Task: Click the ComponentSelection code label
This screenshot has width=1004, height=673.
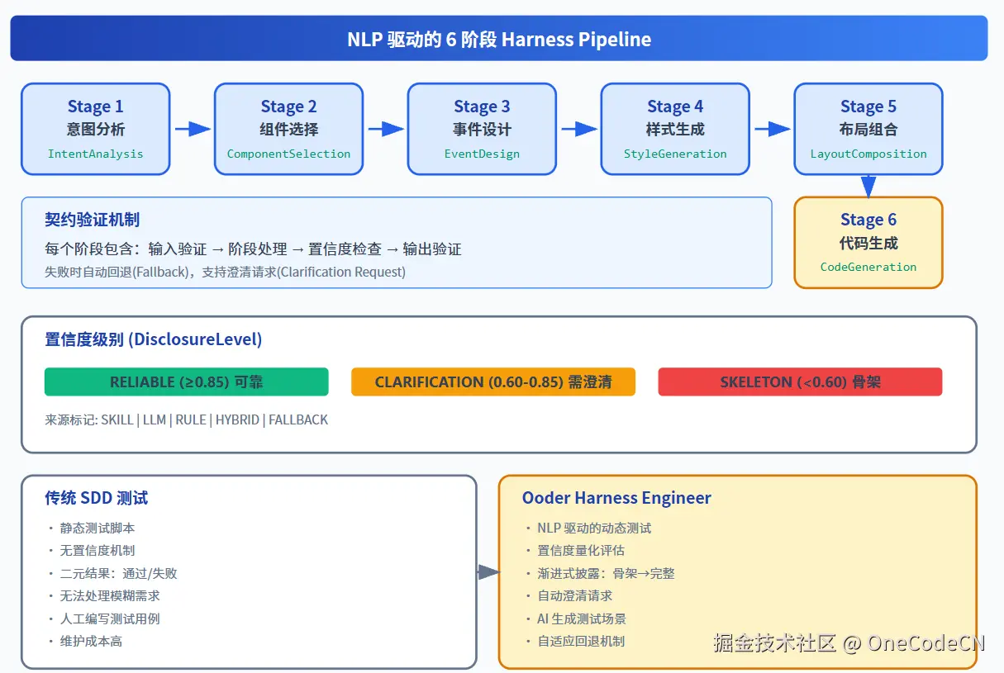Action: pos(288,154)
